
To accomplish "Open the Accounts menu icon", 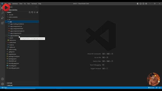I will point(3,79).
